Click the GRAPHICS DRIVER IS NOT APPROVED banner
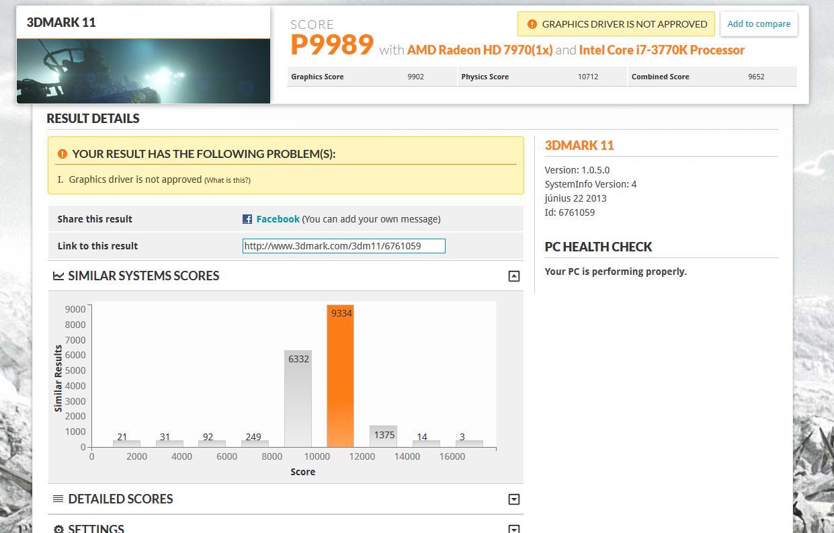 (x=616, y=24)
